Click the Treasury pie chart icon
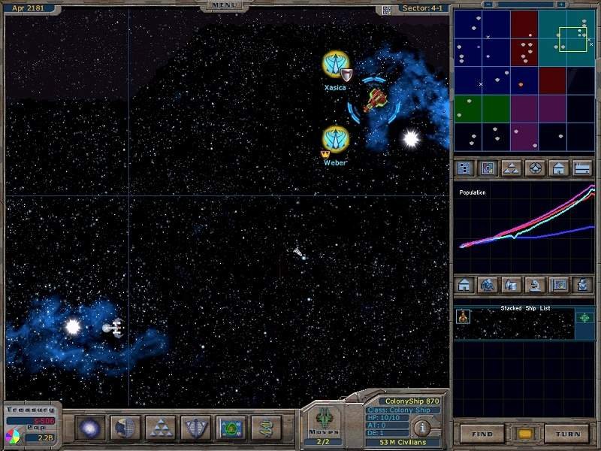 click(x=12, y=437)
